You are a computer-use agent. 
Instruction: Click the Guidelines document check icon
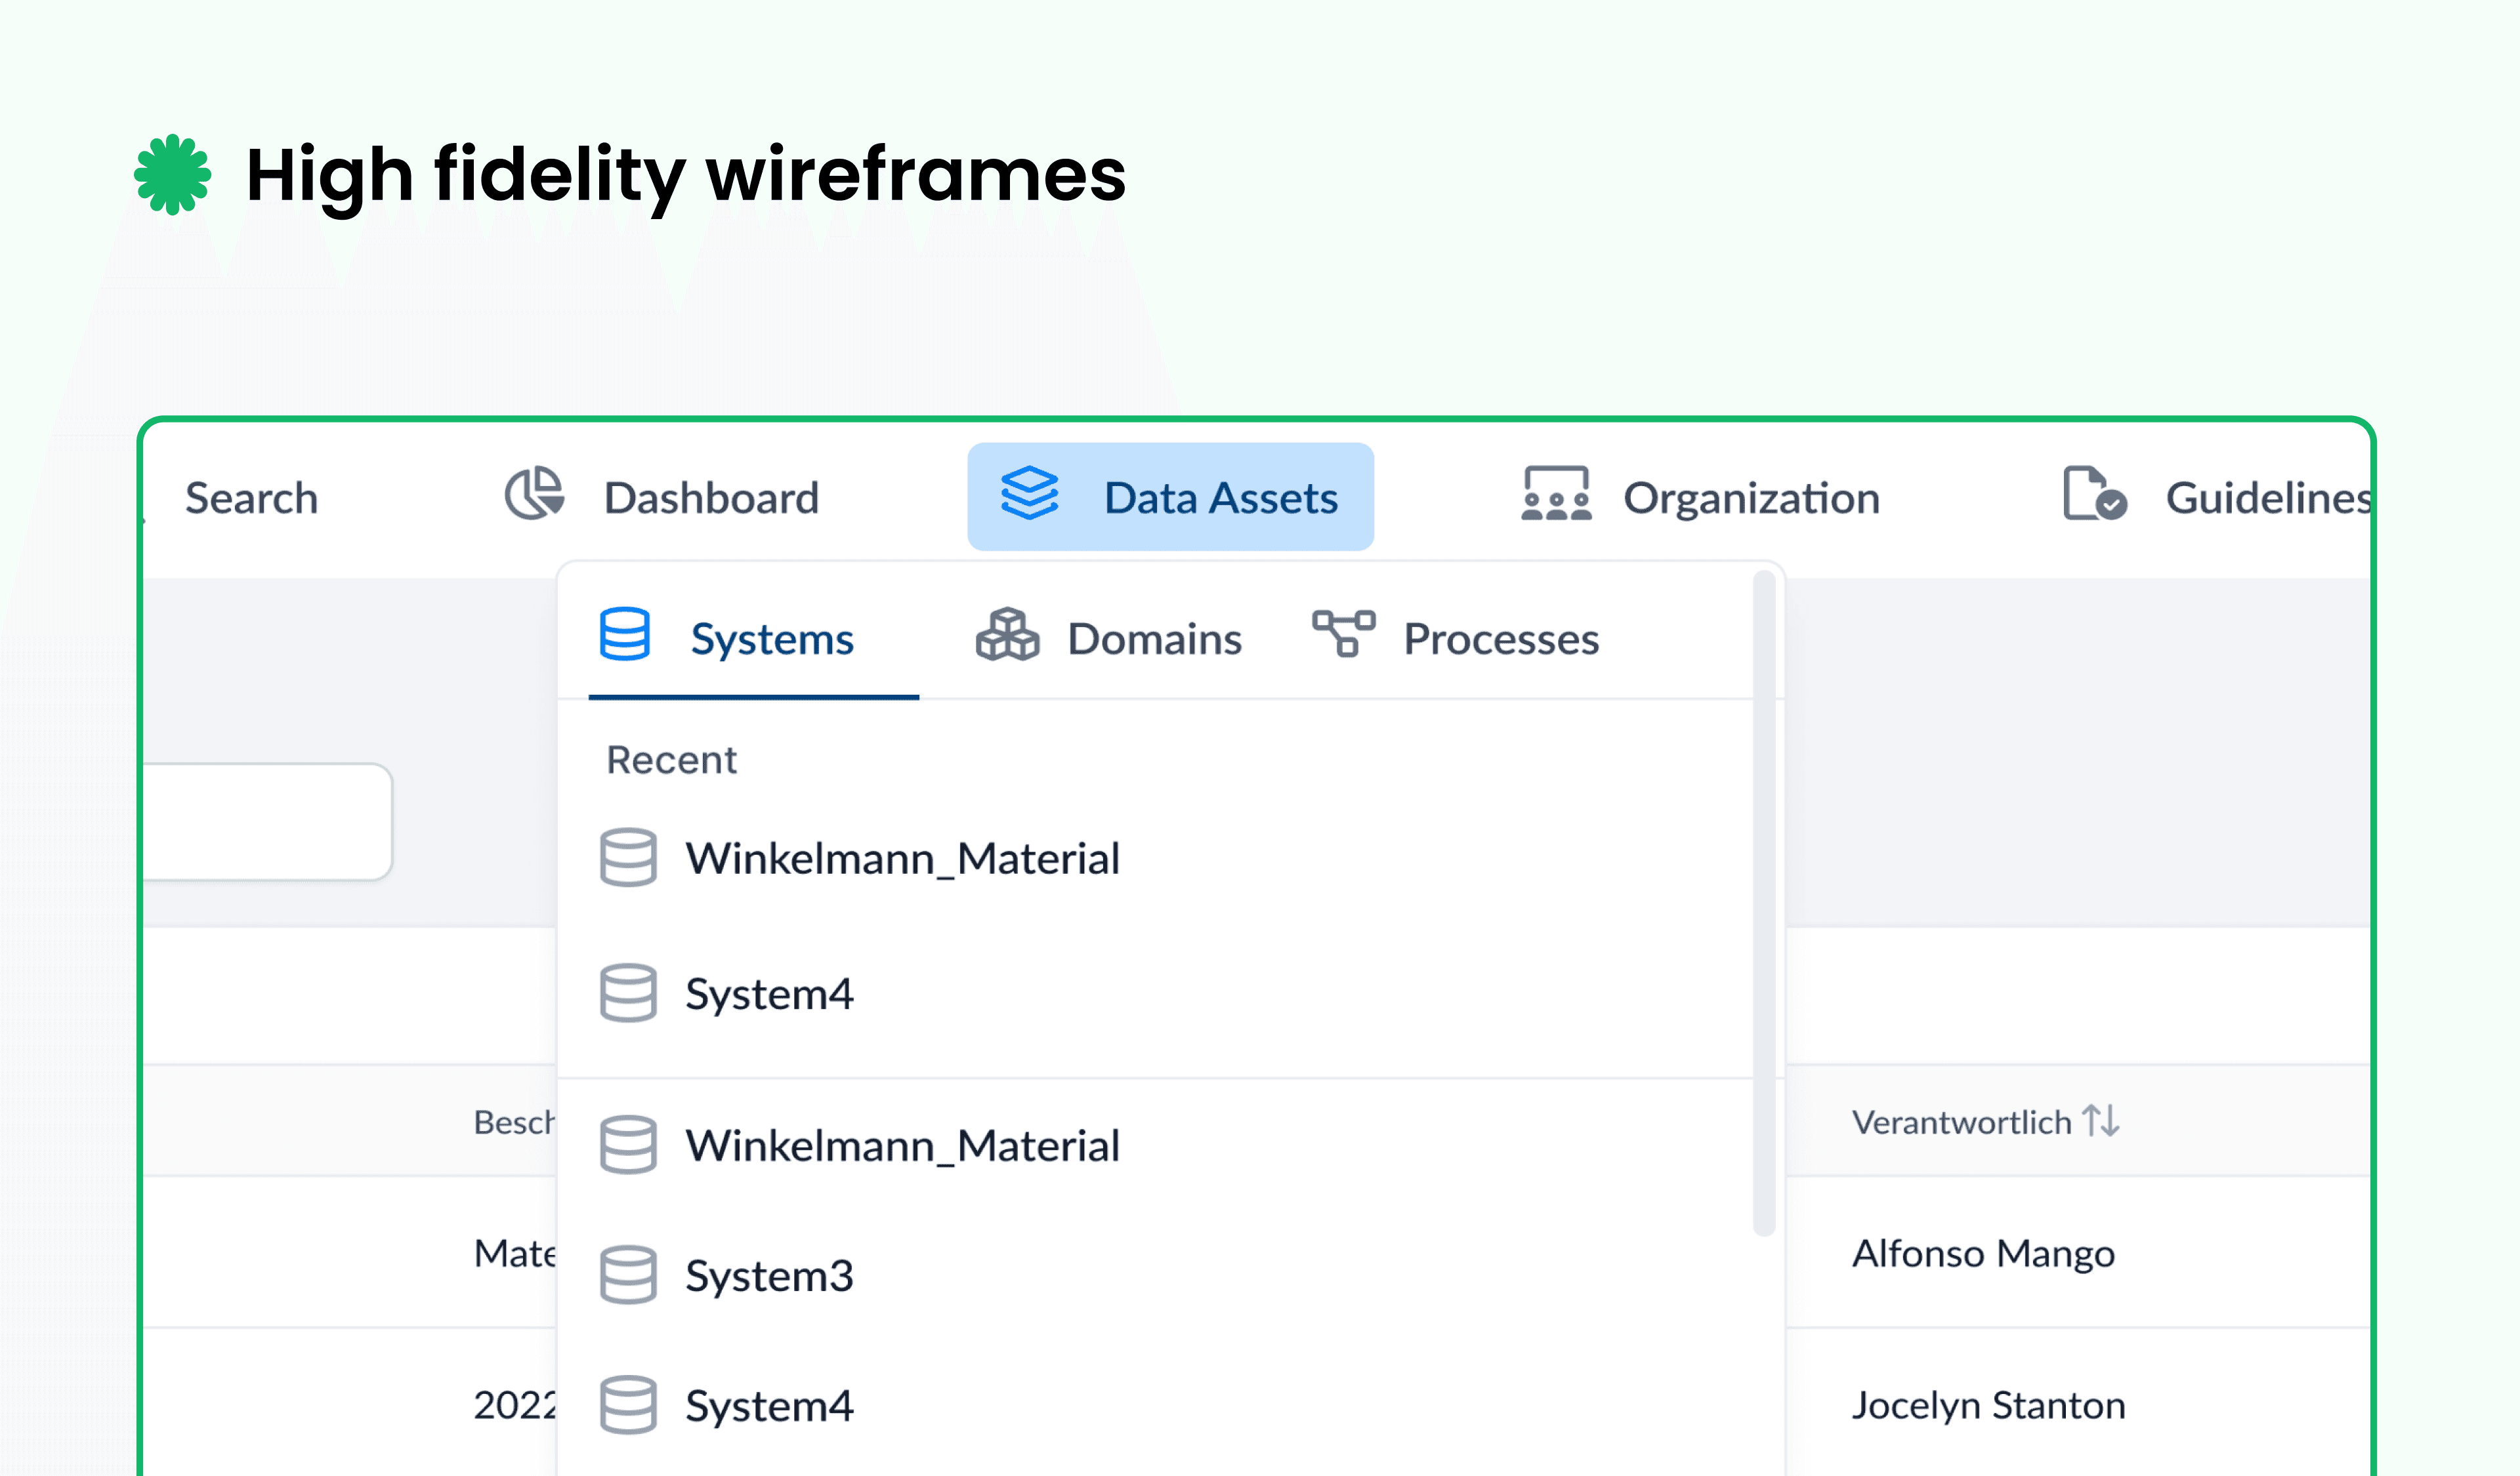[x=2095, y=494]
